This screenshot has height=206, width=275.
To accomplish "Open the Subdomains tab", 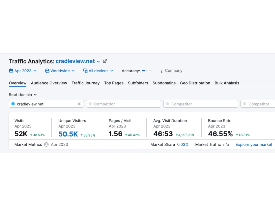I will 164,83.
